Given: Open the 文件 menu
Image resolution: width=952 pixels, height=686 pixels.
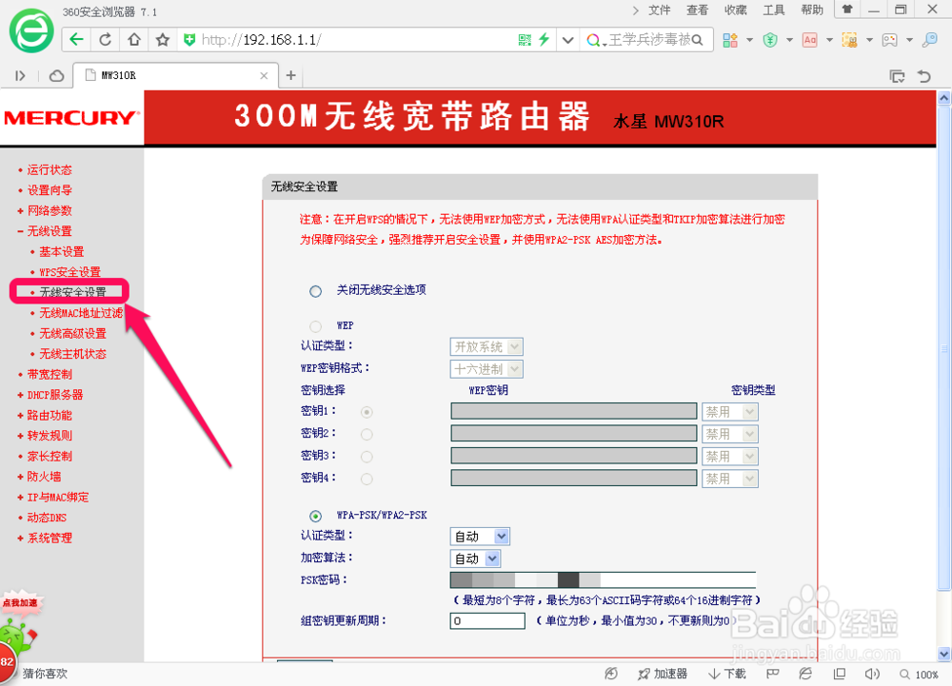Looking at the screenshot, I should (x=660, y=10).
